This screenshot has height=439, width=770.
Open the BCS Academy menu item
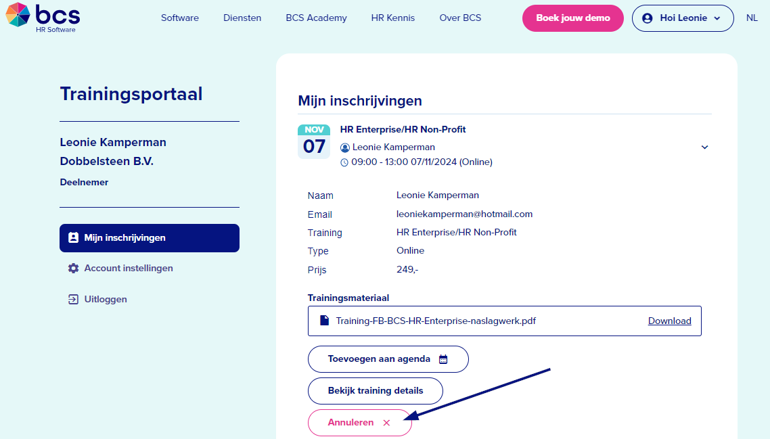click(316, 18)
